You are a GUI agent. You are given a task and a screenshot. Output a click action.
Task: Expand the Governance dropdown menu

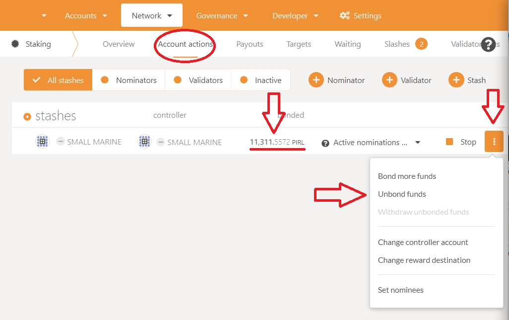(x=222, y=15)
